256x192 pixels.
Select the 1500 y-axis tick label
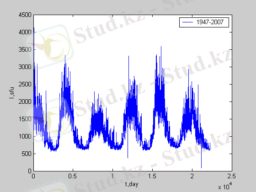pos(25,119)
